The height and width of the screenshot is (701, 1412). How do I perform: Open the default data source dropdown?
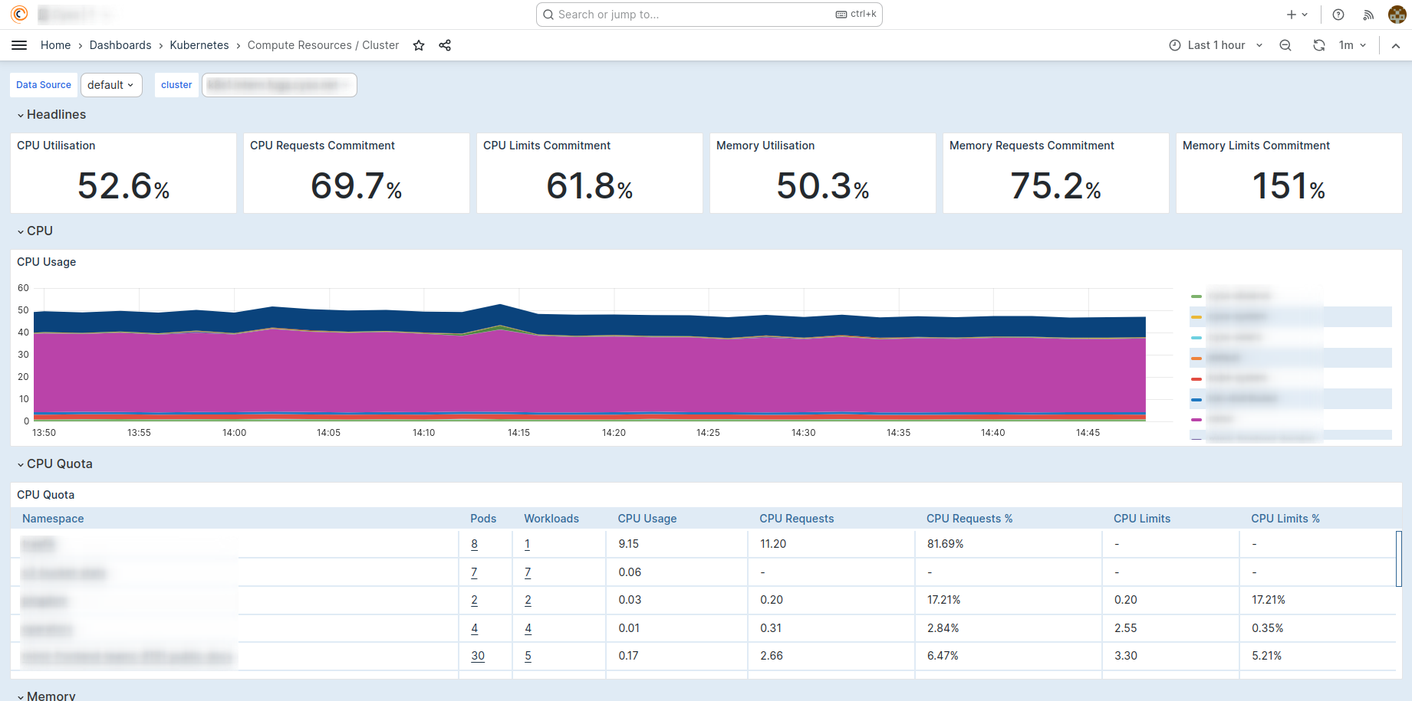pyautogui.click(x=111, y=85)
